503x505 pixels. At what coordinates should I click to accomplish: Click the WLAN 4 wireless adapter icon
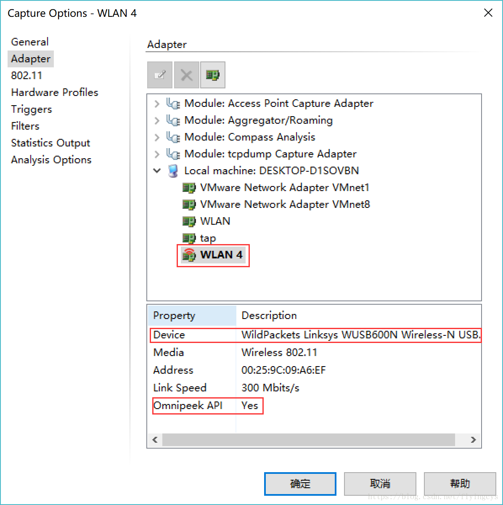click(189, 255)
